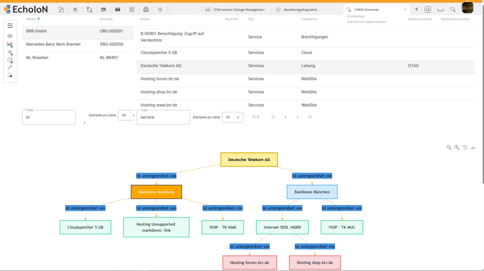Click the Internet SDSL 16000 diagram node

282,227
